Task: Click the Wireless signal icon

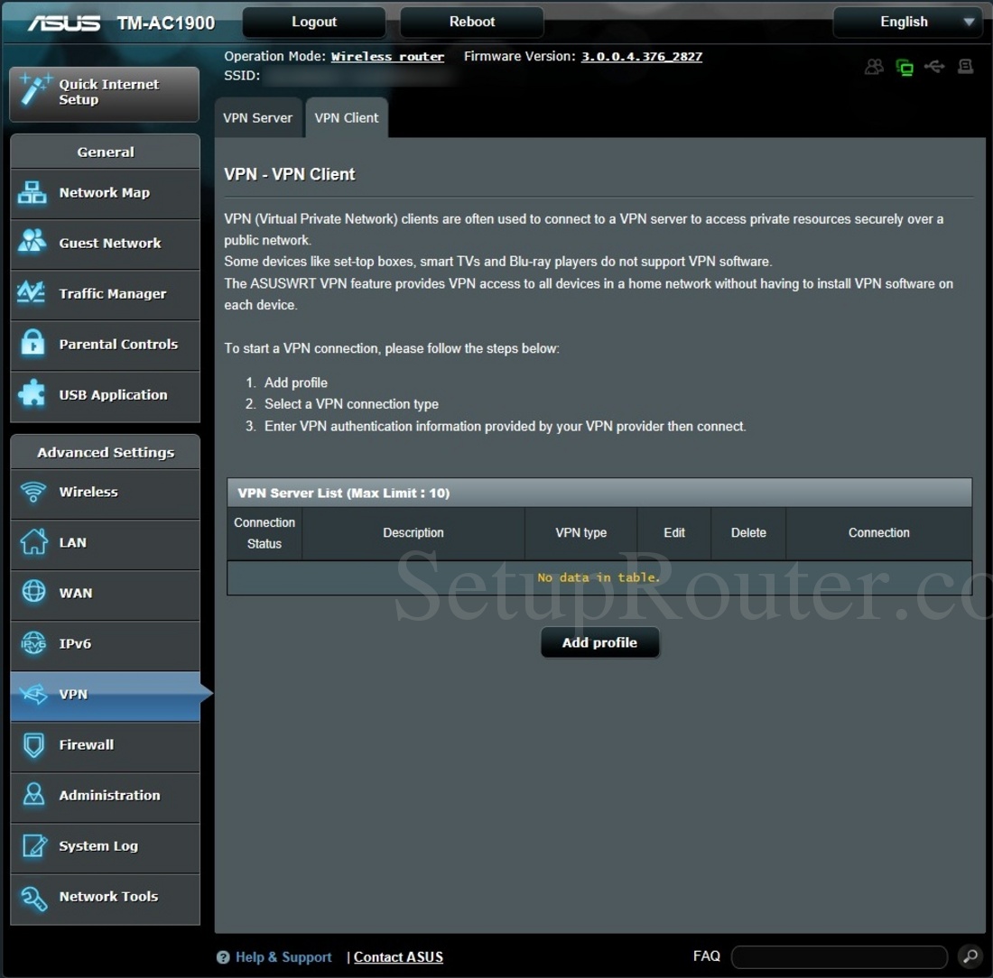Action: point(32,491)
